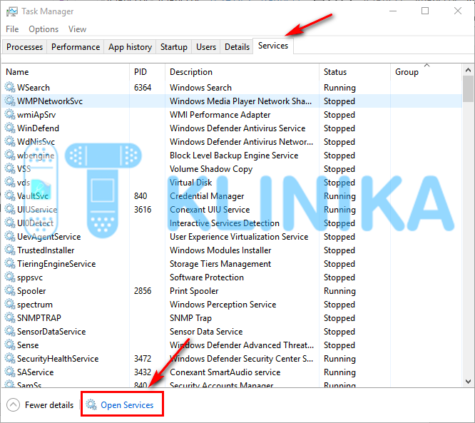
Task: Click the gear icon for TrustedInstaller row
Action: point(9,250)
